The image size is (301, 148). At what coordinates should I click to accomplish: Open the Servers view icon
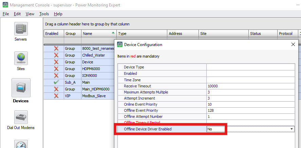click(21, 29)
